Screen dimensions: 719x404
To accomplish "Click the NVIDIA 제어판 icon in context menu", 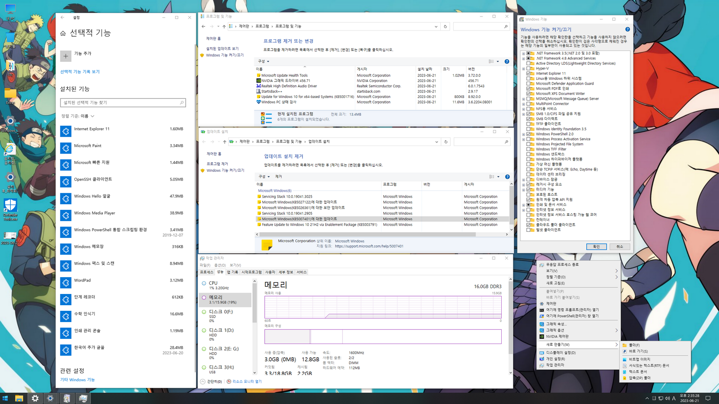I will (542, 336).
